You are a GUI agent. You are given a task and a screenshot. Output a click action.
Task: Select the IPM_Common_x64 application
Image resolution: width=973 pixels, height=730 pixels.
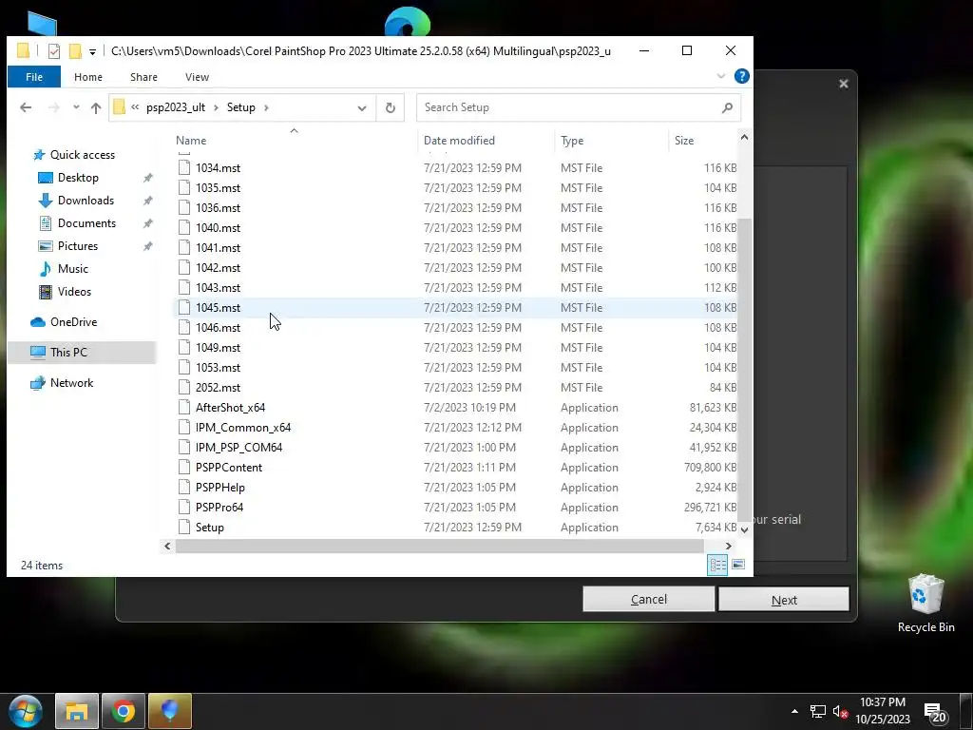coord(243,428)
